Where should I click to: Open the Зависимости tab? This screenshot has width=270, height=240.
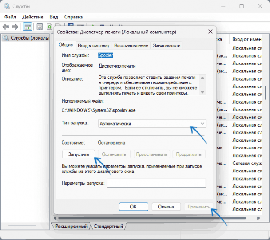pos(166,45)
